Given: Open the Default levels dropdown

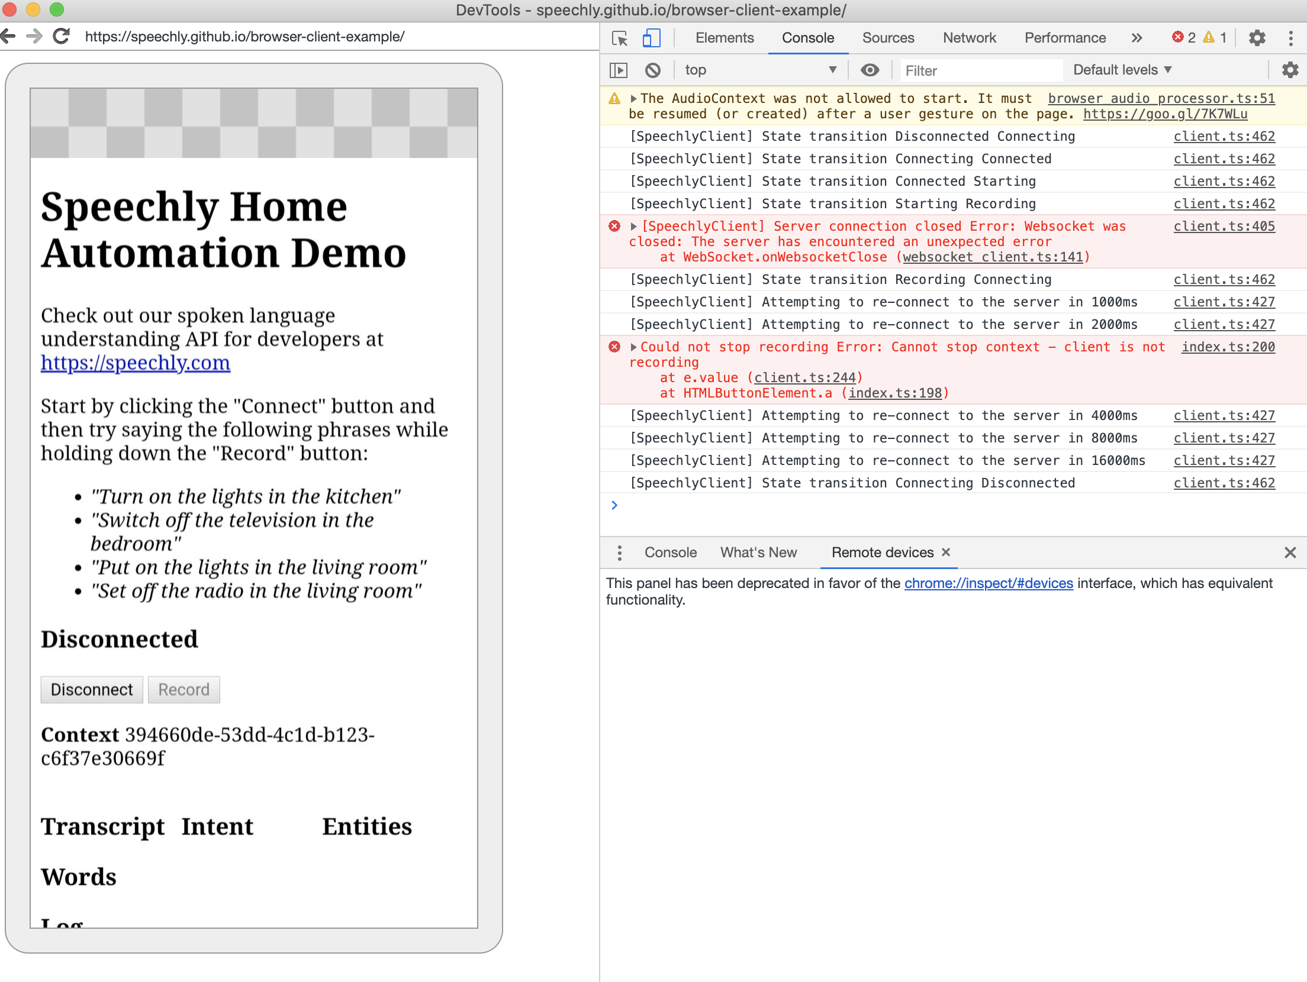Looking at the screenshot, I should [x=1122, y=70].
